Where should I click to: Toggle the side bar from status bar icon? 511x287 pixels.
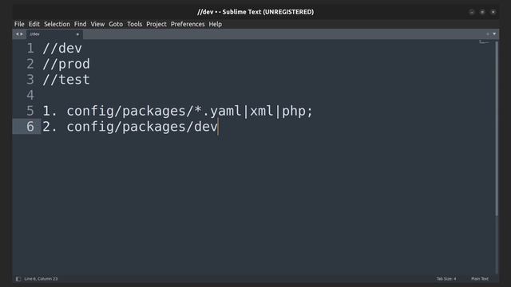(x=18, y=279)
